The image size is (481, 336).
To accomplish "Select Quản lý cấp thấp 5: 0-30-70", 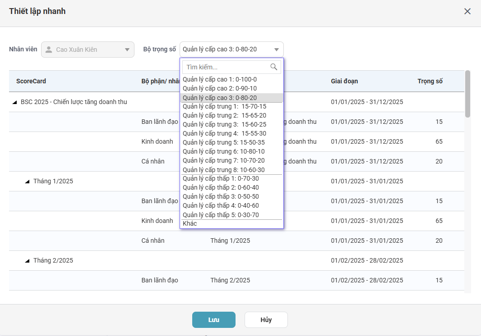I will 221,215.
